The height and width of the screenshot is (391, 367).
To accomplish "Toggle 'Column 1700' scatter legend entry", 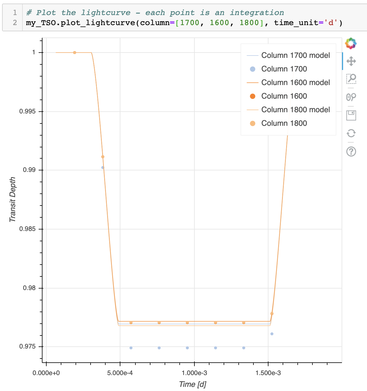I will click(x=277, y=69).
